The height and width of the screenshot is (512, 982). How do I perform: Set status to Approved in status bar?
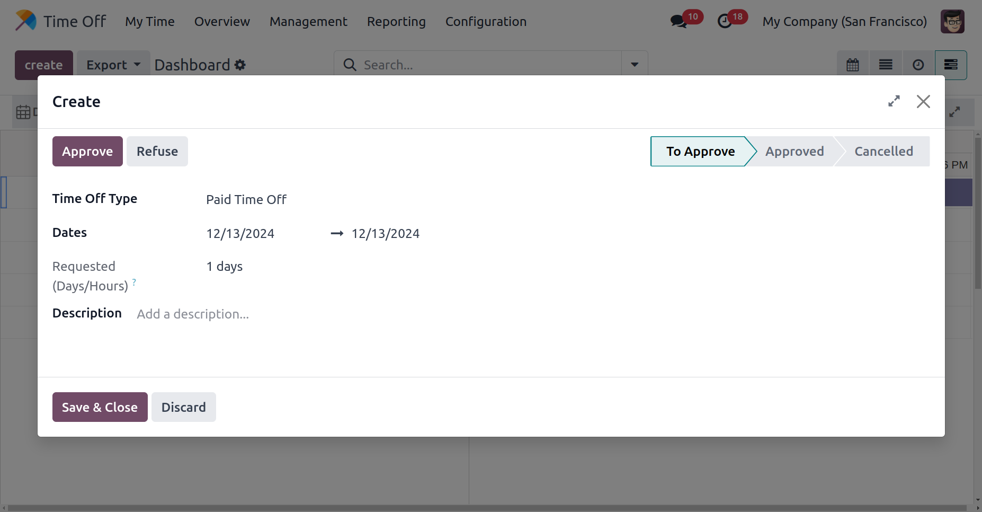(x=794, y=152)
